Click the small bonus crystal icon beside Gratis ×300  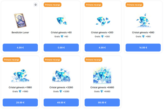(x=102, y=37)
